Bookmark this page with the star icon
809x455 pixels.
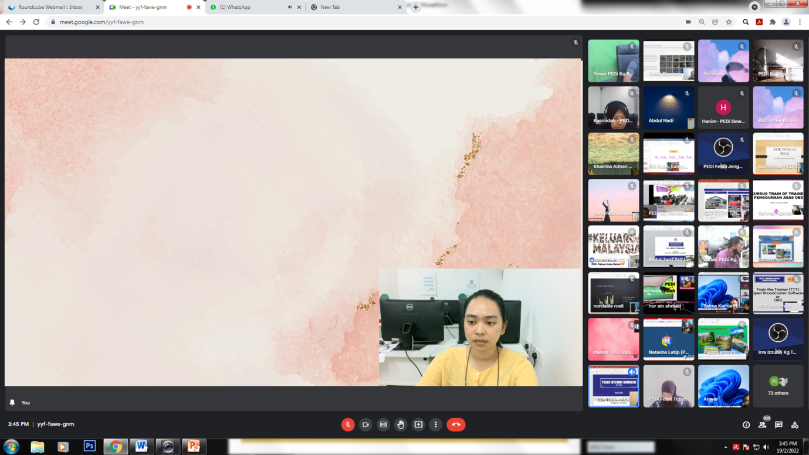click(x=729, y=22)
